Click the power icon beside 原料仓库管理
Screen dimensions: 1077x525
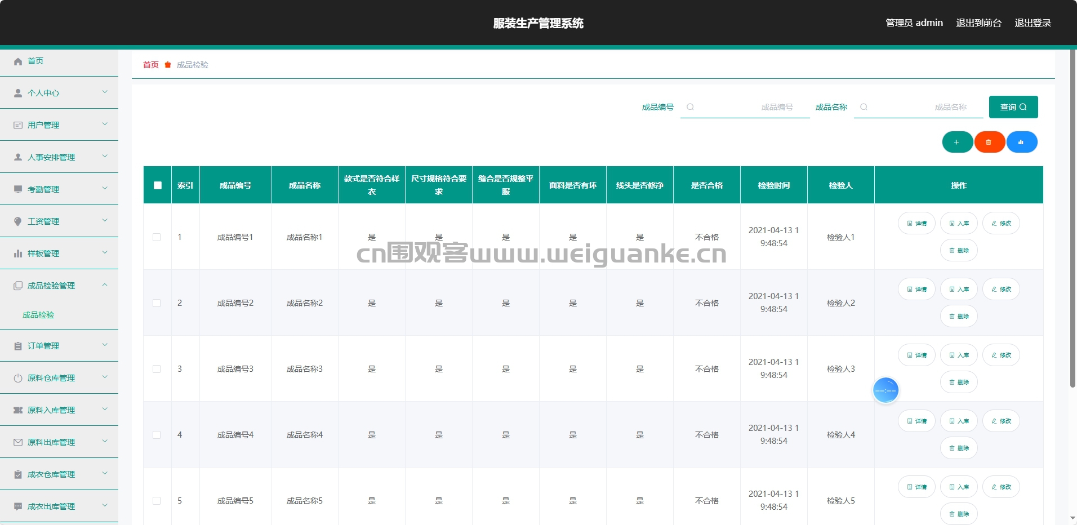18,378
